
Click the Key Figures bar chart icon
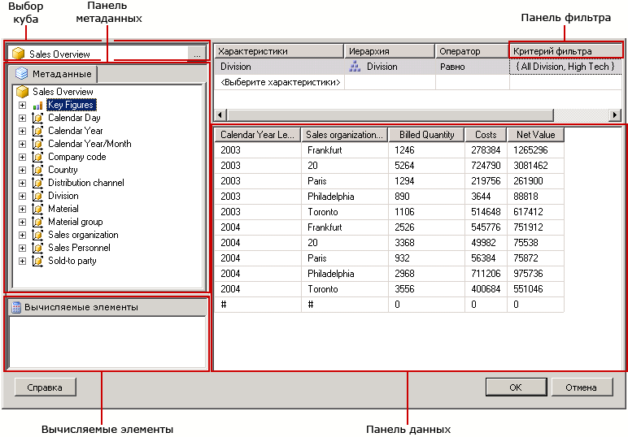tap(37, 105)
